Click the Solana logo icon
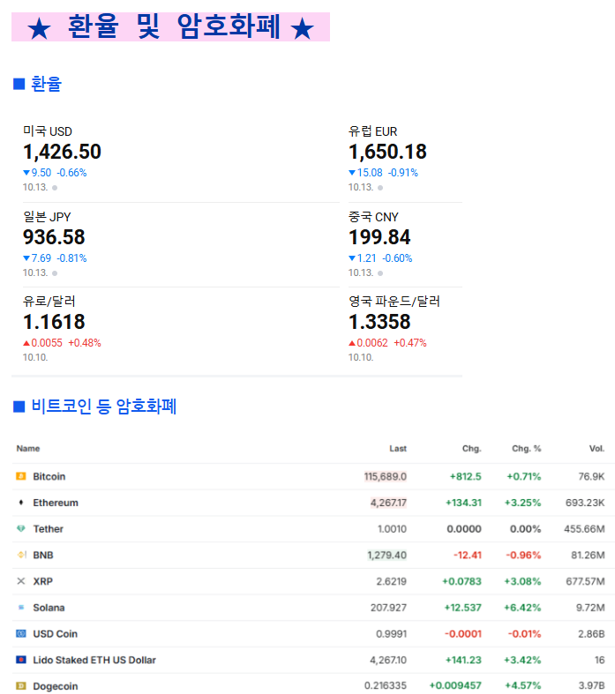Screen dimensions: 615x694 point(21,608)
